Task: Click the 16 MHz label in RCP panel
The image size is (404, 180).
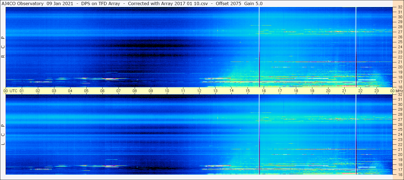Action: 400,87
